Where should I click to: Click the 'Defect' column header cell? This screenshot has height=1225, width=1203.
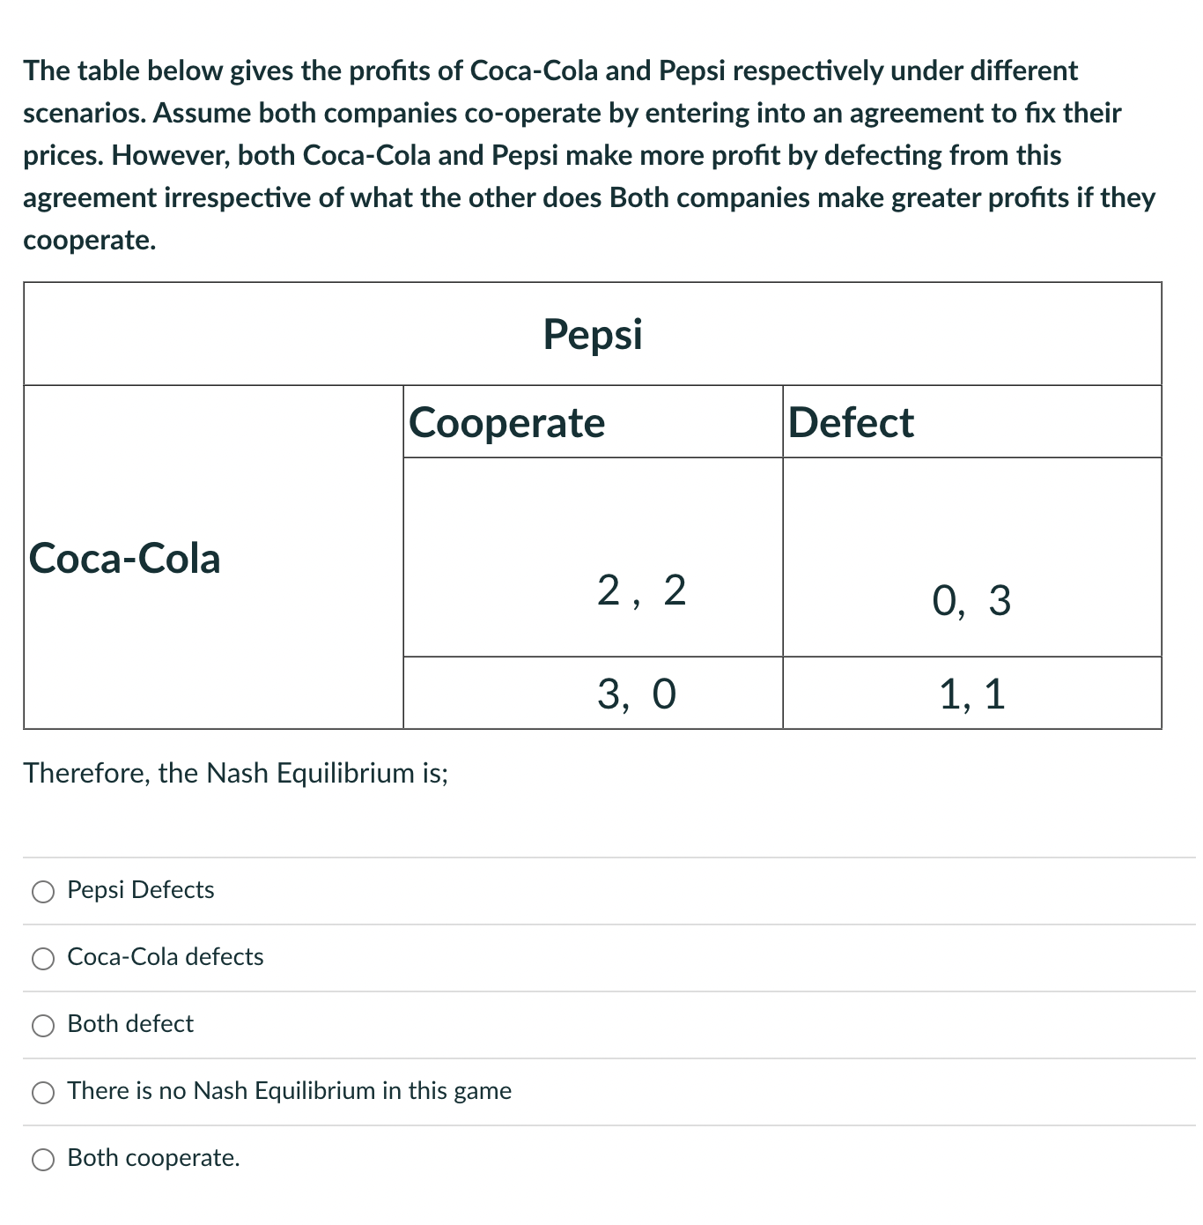click(849, 422)
